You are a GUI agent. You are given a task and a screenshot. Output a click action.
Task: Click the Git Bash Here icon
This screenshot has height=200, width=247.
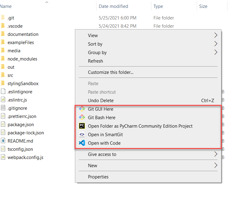coord(82,117)
